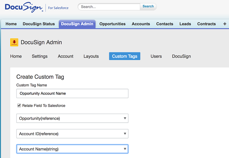This screenshot has height=158, width=229.
Task: Open the Users admin section
Action: click(156, 56)
